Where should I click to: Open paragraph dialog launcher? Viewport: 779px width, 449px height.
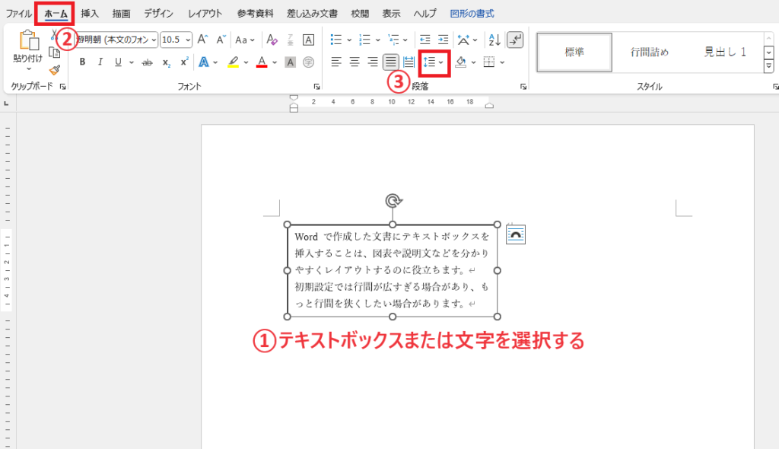click(x=523, y=87)
